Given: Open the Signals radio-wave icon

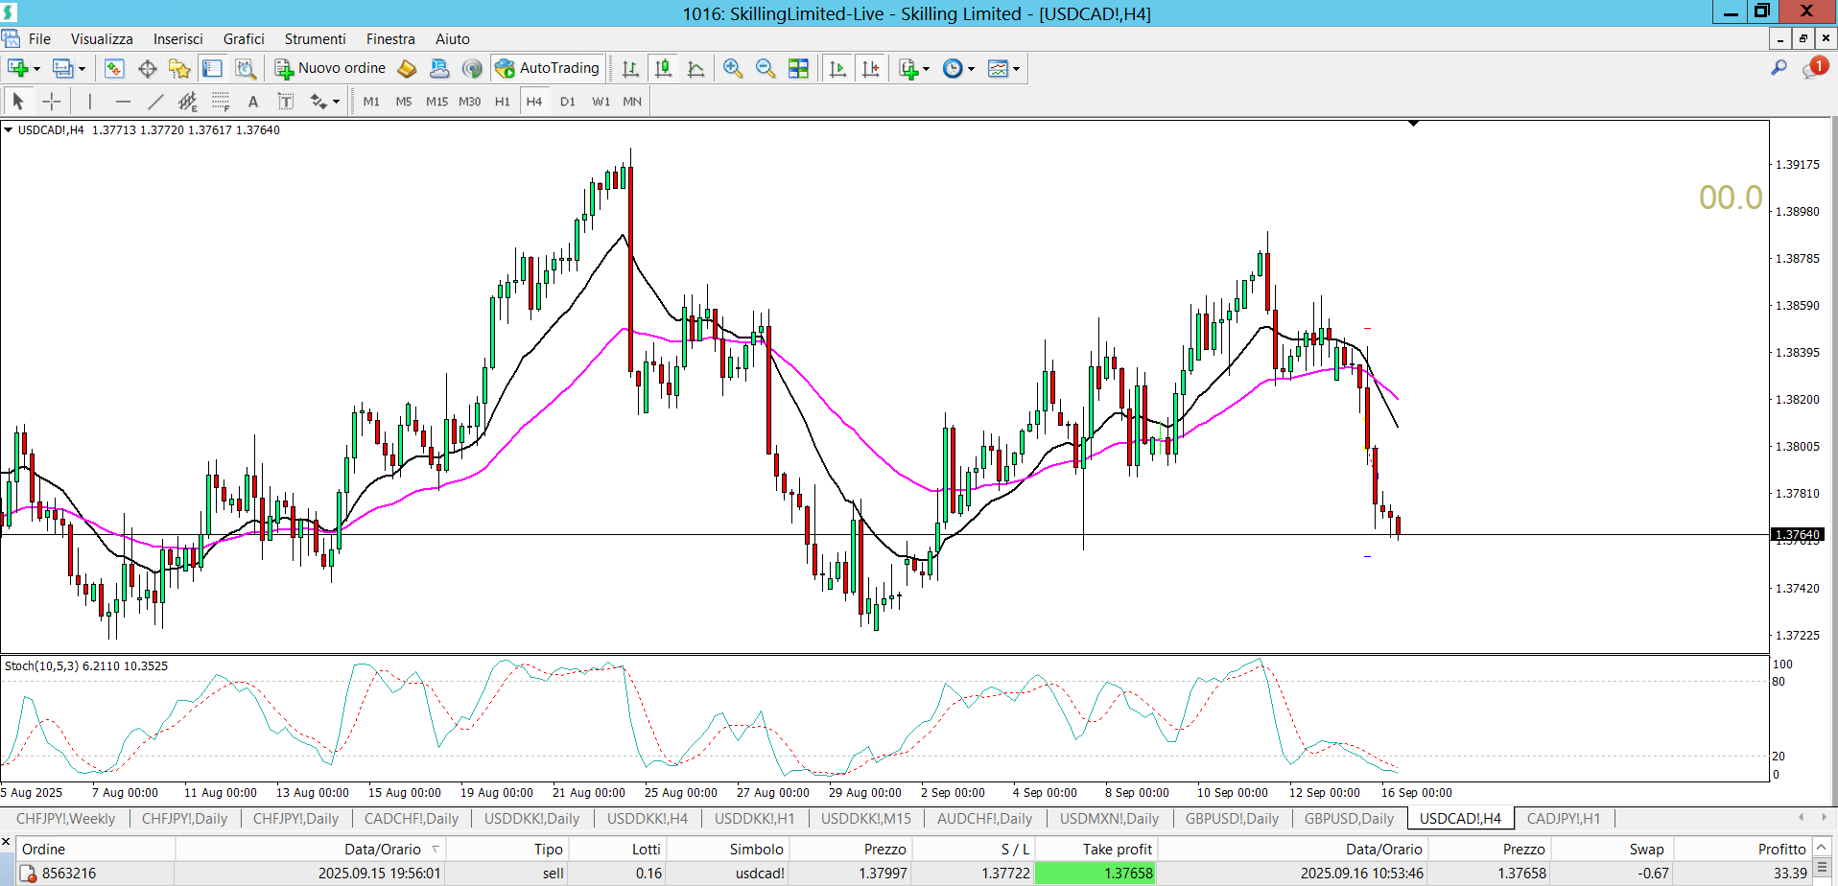Looking at the screenshot, I should (x=471, y=68).
